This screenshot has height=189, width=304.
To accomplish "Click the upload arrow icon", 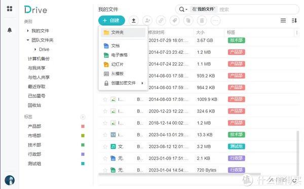I will tap(134, 21).
